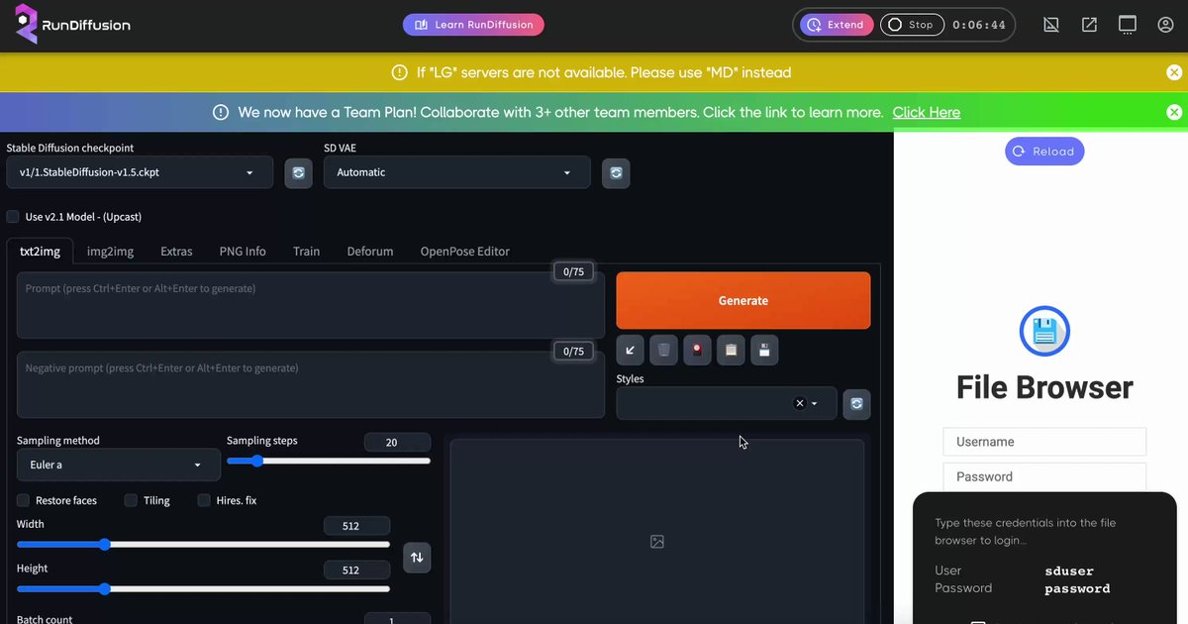Click the Height number box showing 512

point(356,571)
